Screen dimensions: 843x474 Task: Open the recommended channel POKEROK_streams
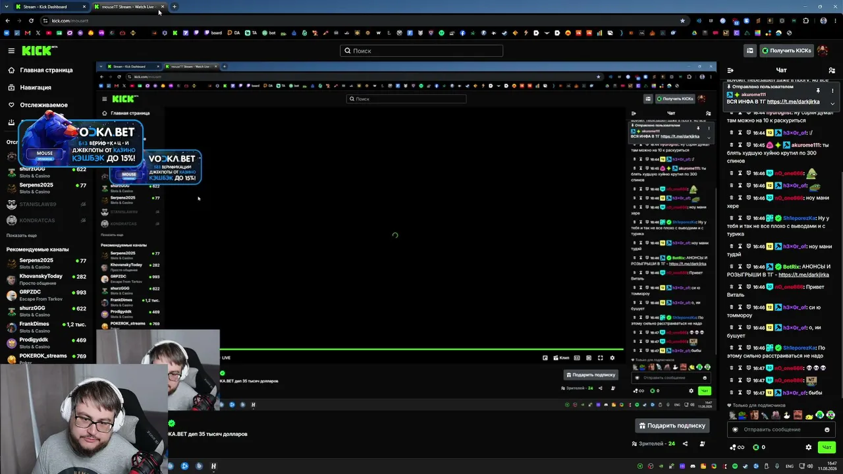tap(47, 358)
